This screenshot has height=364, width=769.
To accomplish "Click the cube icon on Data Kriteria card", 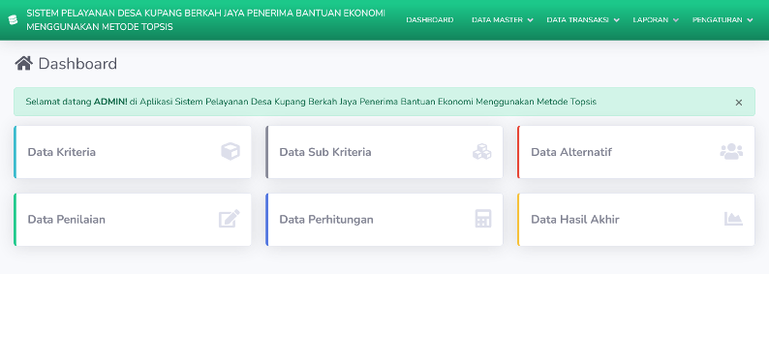I will point(231,151).
